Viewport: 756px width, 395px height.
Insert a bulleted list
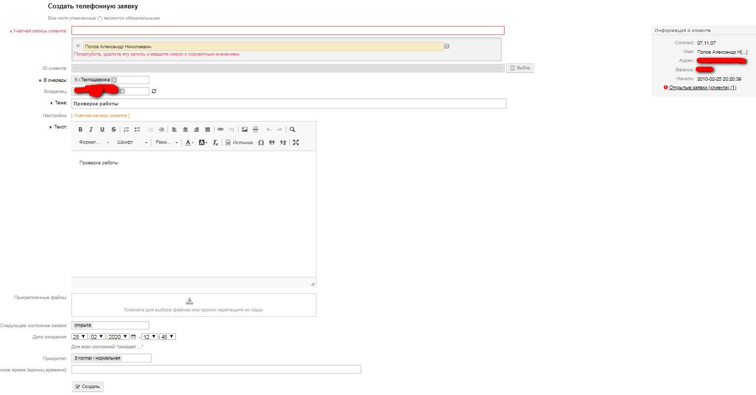(x=137, y=129)
